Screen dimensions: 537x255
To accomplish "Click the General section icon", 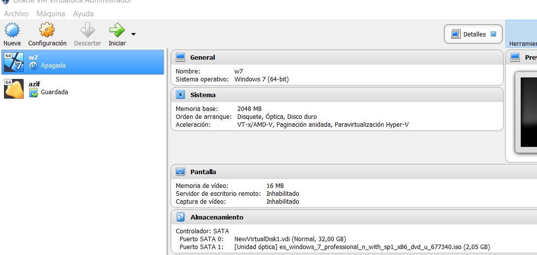I will [x=181, y=57].
